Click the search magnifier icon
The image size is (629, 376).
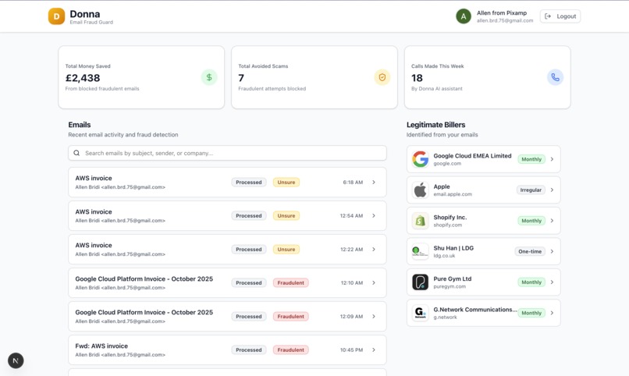tap(76, 153)
